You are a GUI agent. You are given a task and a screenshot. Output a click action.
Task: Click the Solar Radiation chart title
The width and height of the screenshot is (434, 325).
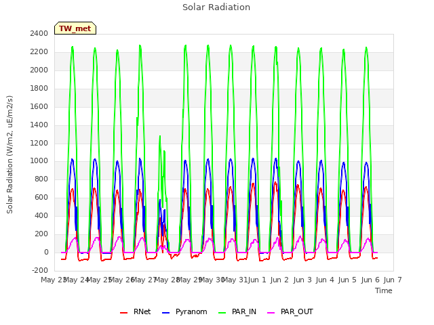click(216, 7)
